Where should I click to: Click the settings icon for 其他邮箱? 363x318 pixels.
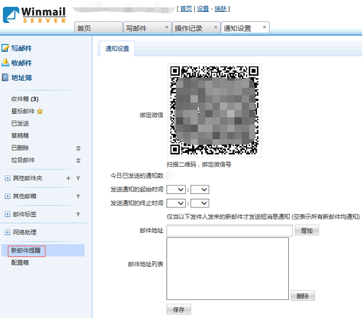tap(78, 196)
